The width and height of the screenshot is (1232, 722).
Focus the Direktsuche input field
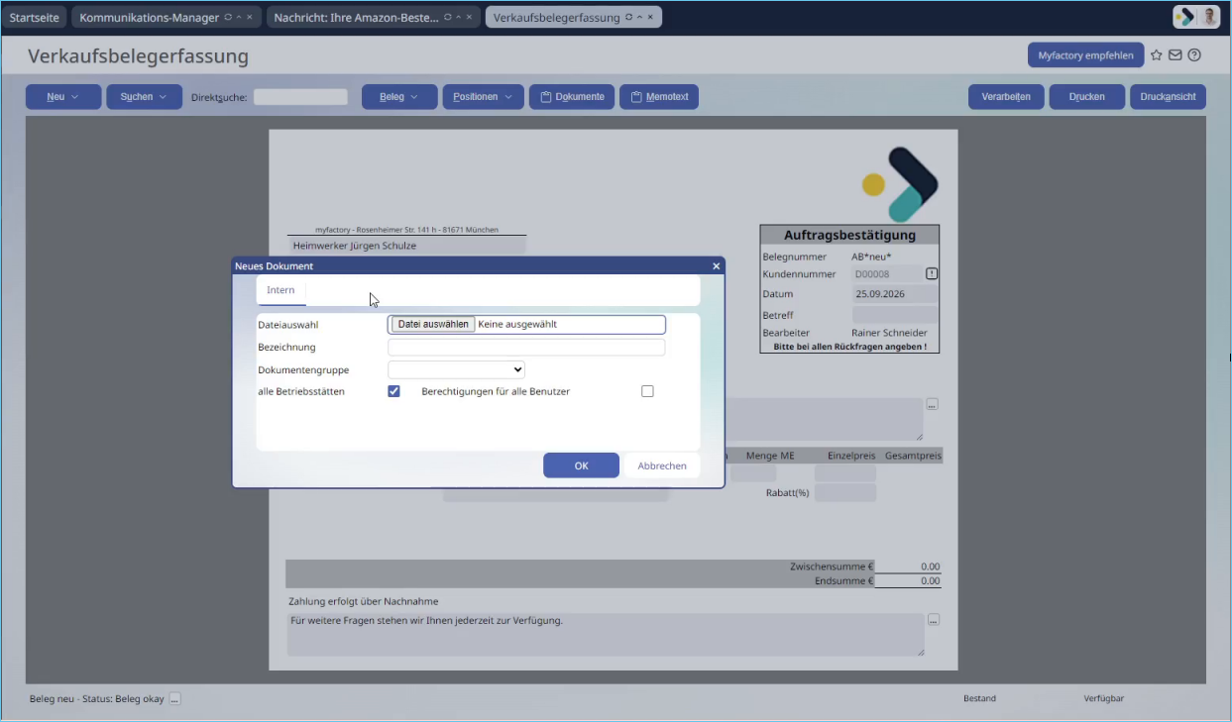(300, 97)
